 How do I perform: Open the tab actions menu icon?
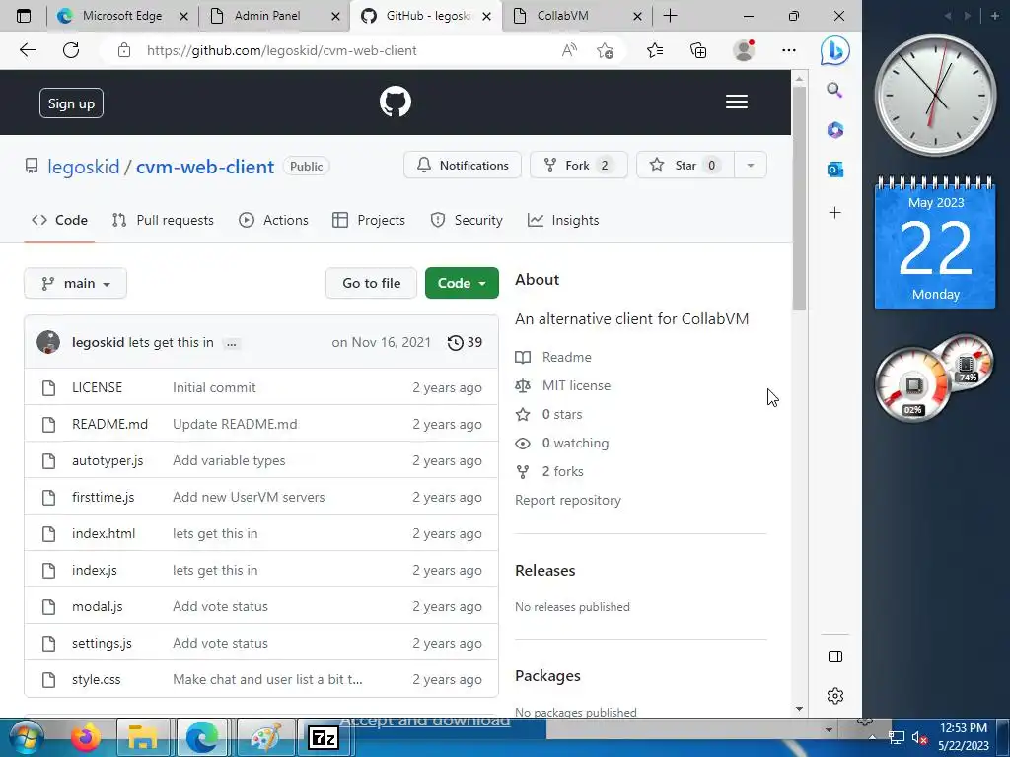tap(24, 16)
